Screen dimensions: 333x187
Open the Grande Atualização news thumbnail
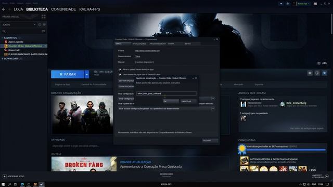pyautogui.click(x=82, y=115)
